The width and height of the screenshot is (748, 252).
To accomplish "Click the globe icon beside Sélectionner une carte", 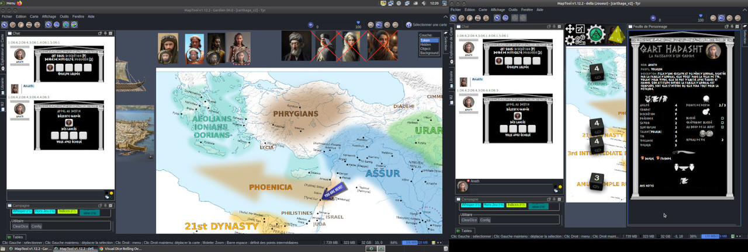I will (x=409, y=24).
